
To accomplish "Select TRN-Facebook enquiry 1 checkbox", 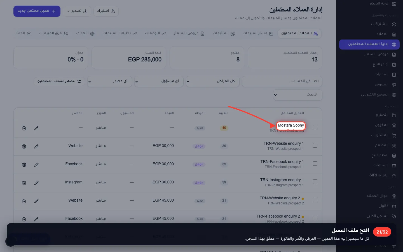I will click(315, 164).
